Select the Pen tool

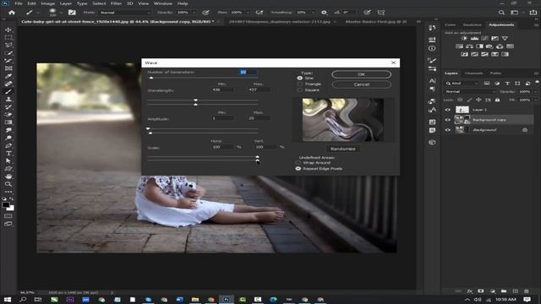(8, 145)
